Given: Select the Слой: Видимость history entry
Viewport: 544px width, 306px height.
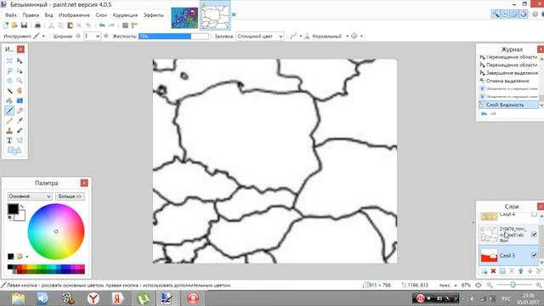Looking at the screenshot, I should [508, 105].
